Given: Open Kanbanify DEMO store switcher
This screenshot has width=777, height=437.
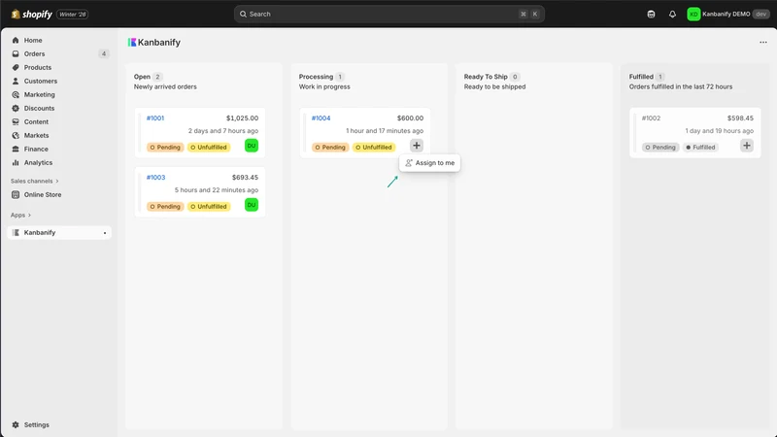Looking at the screenshot, I should click(x=726, y=14).
